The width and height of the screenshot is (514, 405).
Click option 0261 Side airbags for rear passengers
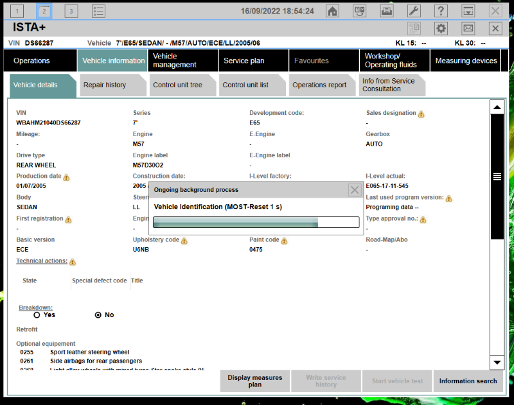pyautogui.click(x=81, y=361)
